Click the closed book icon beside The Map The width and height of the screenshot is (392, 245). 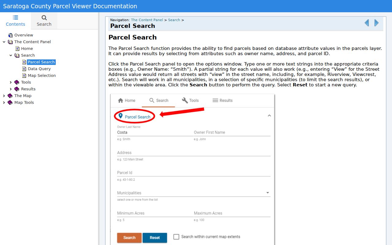pyautogui.click(x=10, y=96)
